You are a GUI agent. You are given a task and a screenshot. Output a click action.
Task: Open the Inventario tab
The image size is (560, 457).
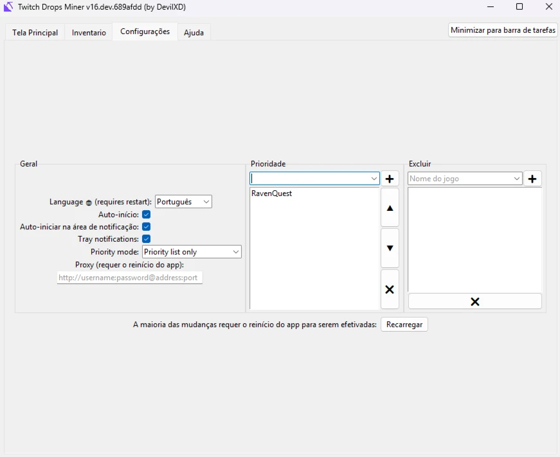[x=89, y=33]
